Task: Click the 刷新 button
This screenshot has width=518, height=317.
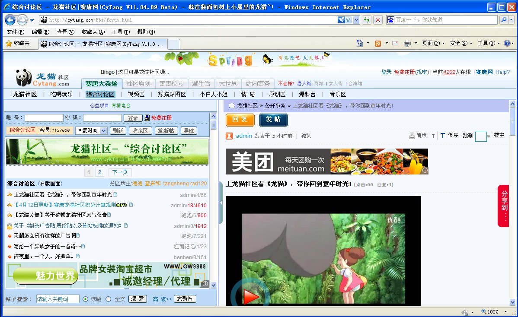Action: (x=118, y=130)
